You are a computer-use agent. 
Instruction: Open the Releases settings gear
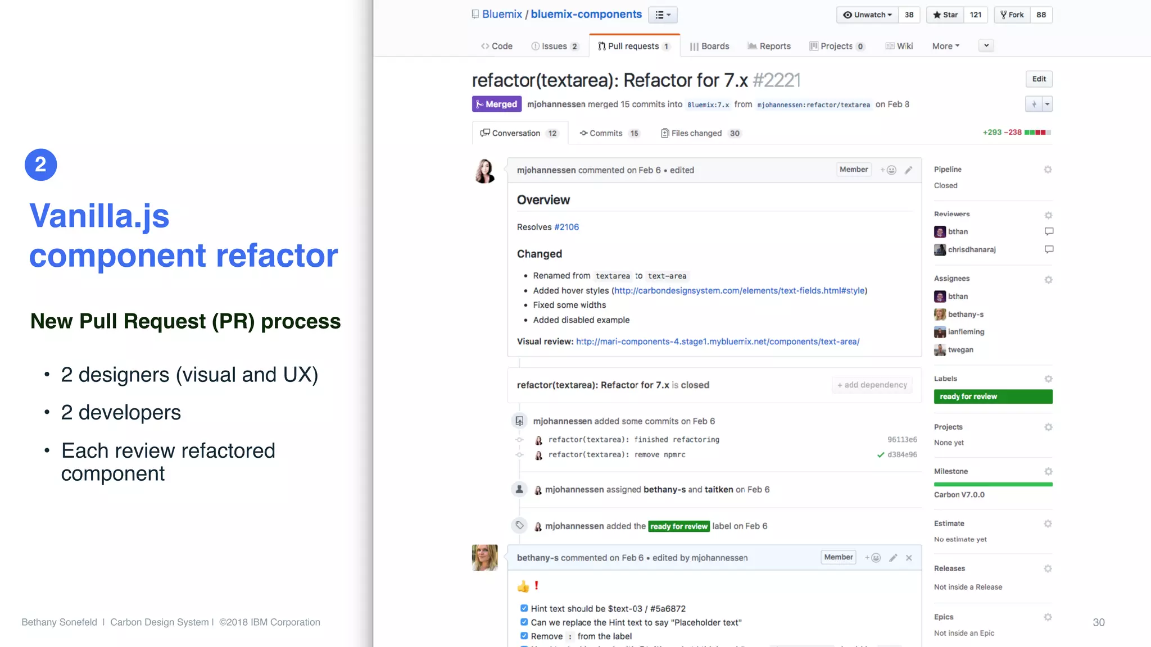pos(1048,569)
